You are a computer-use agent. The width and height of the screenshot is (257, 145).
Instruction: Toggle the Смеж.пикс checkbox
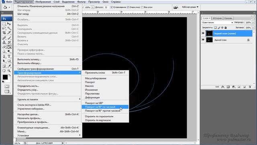(128, 7)
